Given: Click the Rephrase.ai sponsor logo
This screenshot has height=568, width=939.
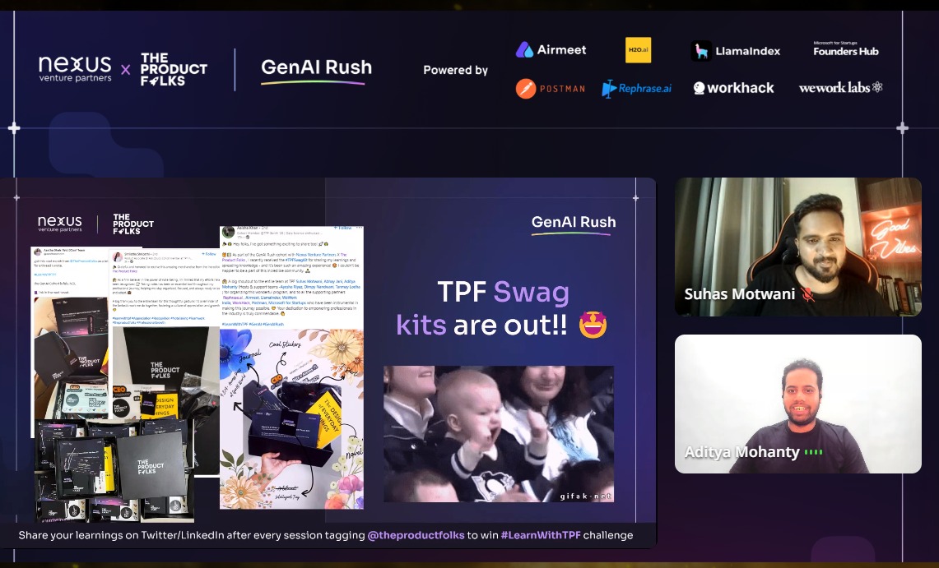Looking at the screenshot, I should click(637, 89).
